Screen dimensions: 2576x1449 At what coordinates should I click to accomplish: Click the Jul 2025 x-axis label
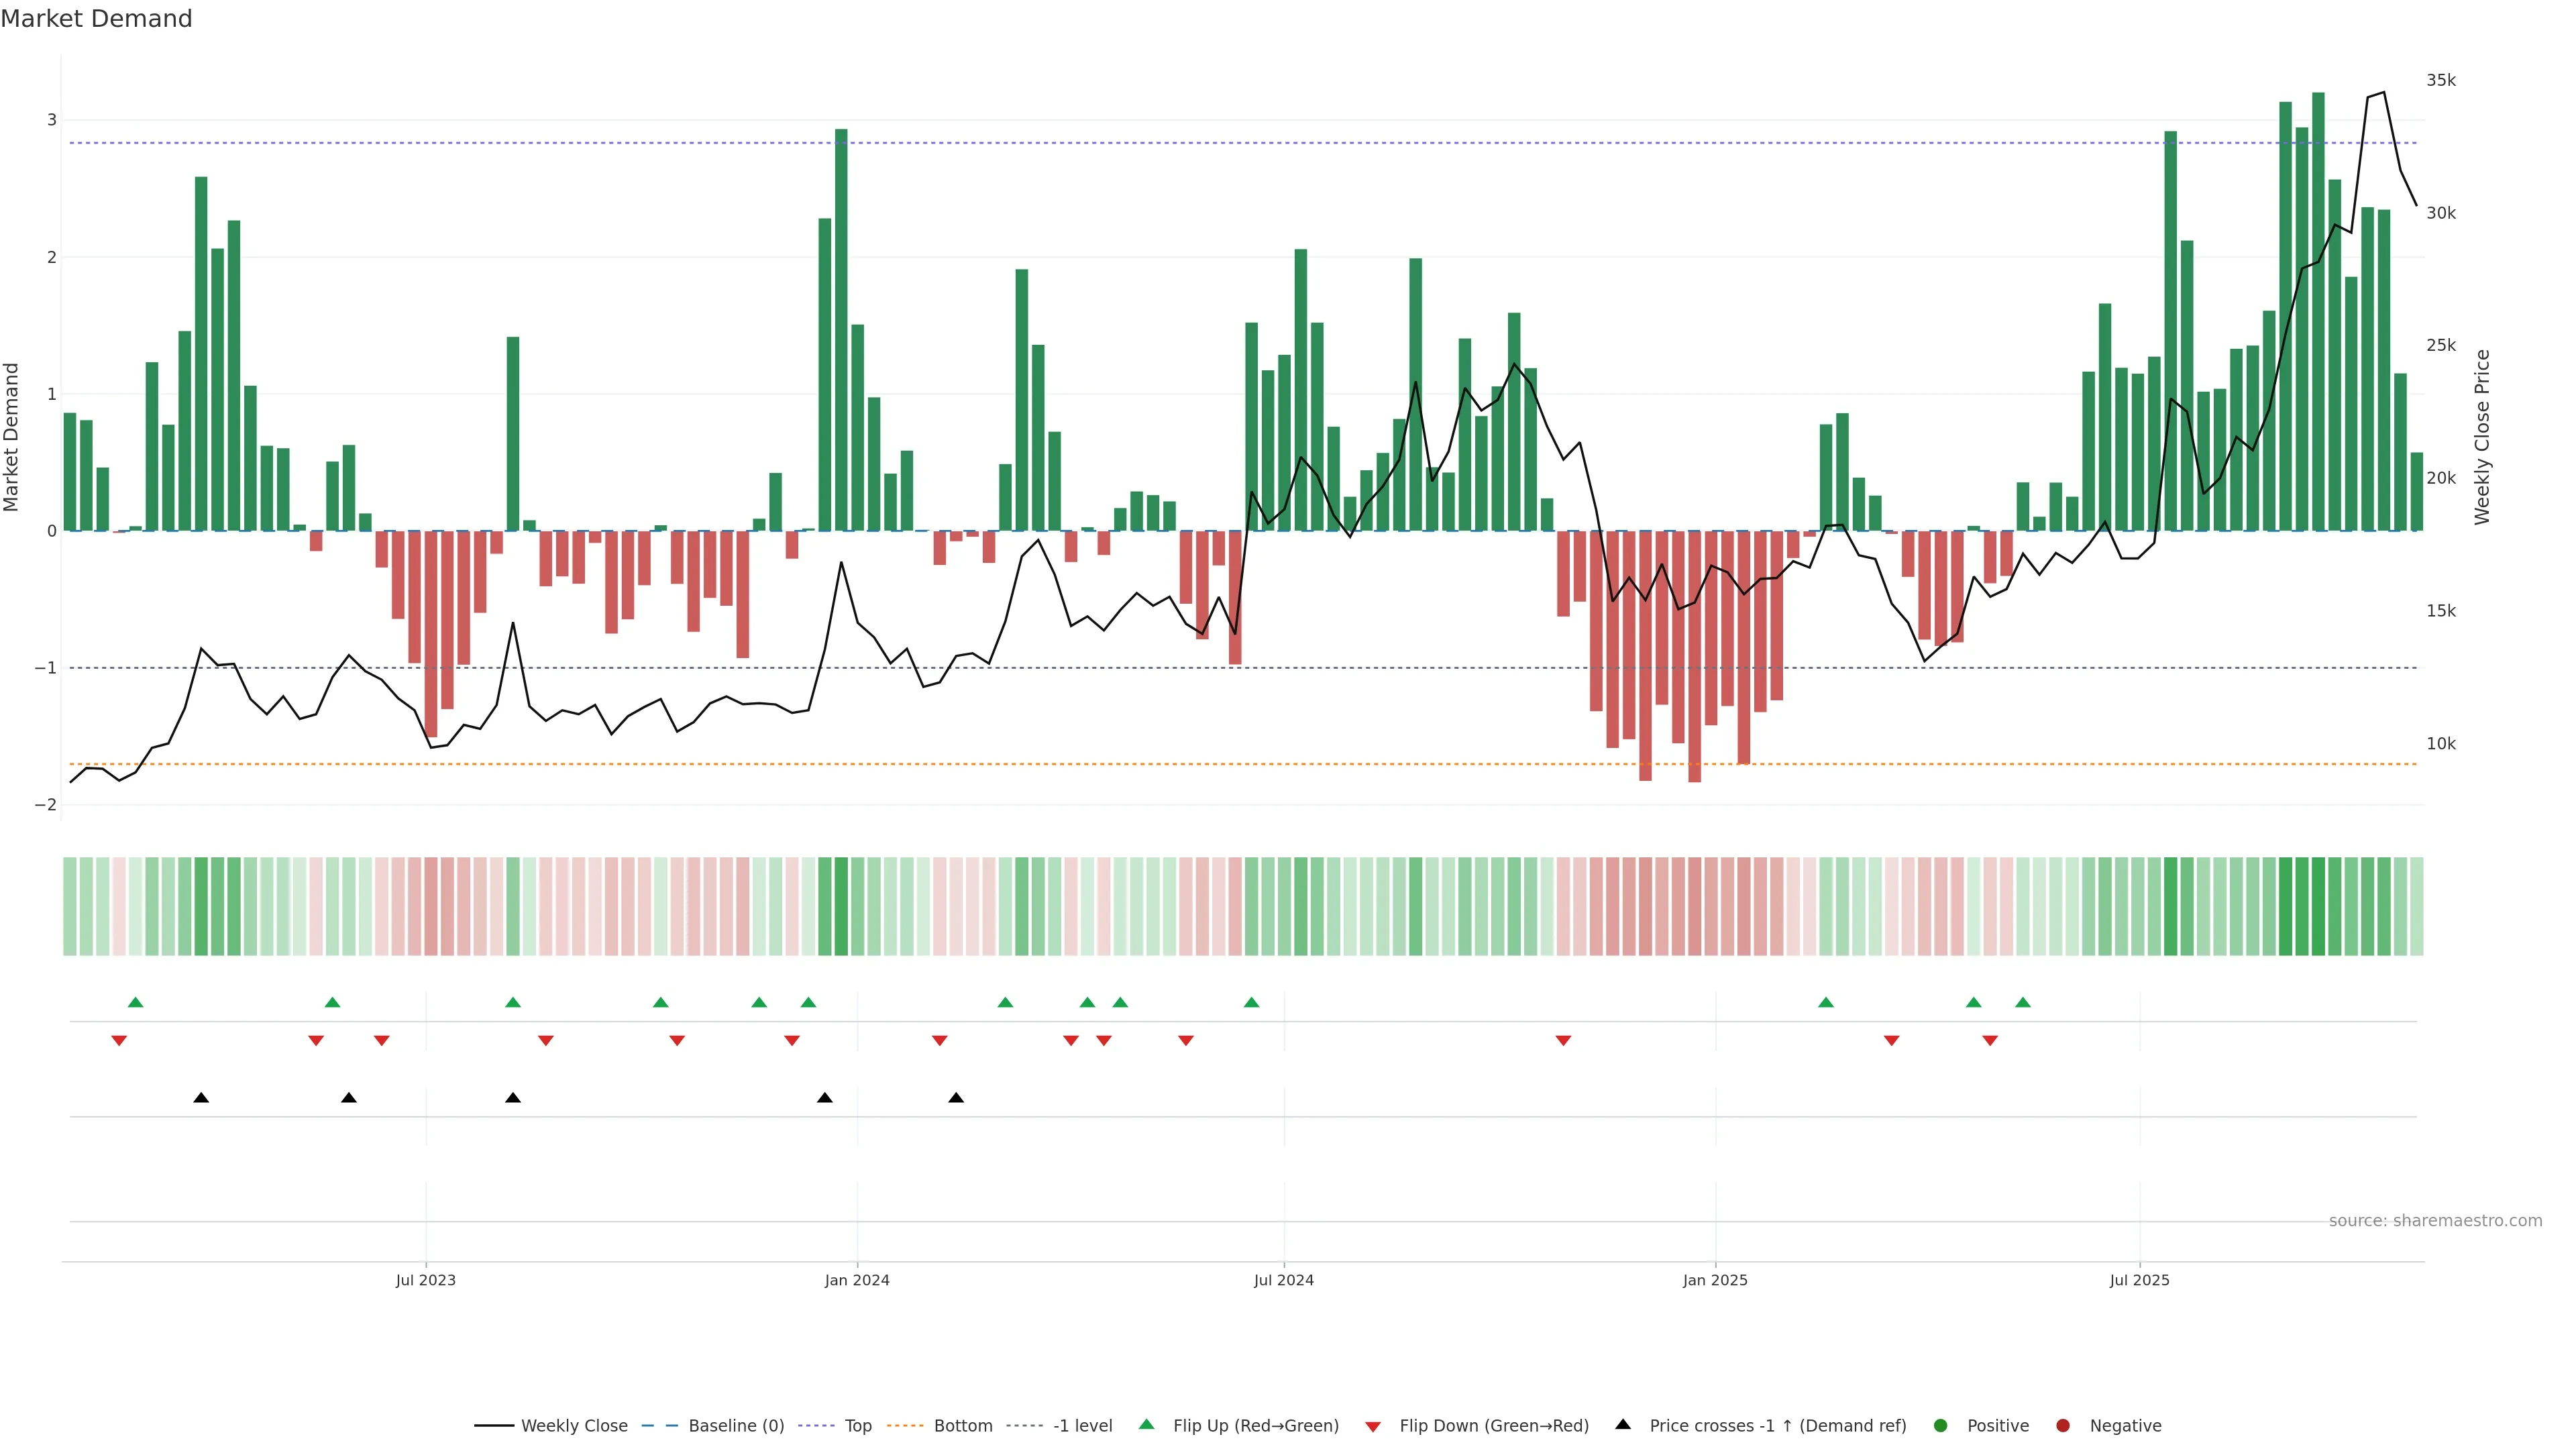pyautogui.click(x=2139, y=1280)
